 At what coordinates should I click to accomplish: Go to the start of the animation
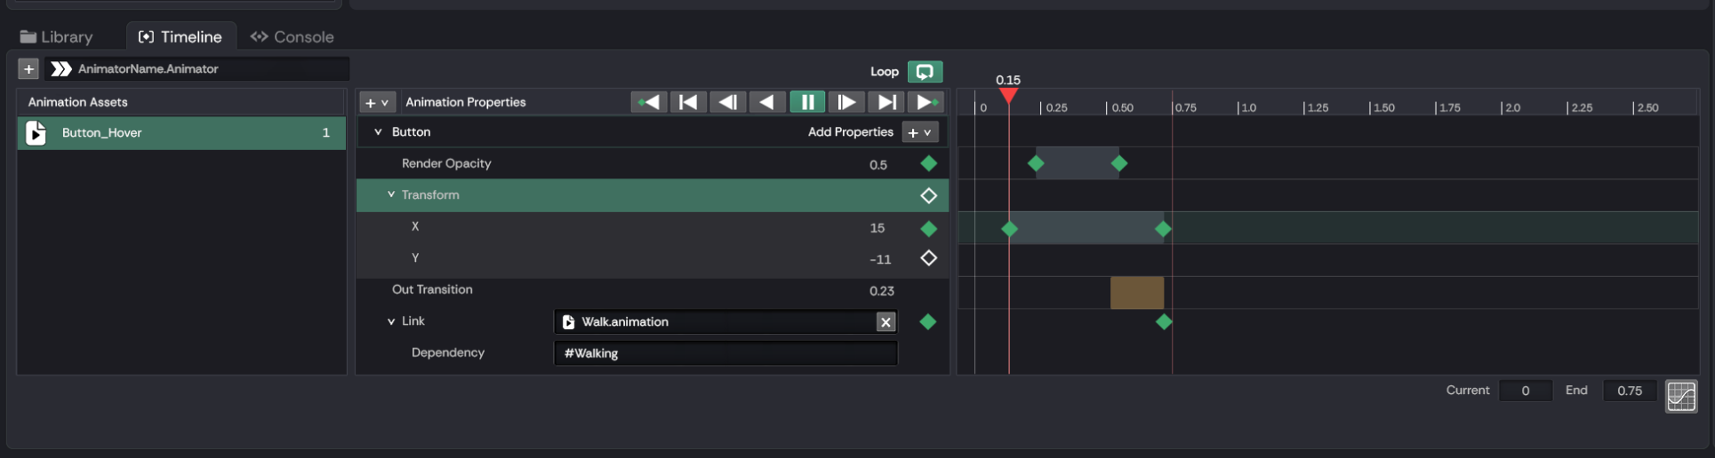pos(688,102)
